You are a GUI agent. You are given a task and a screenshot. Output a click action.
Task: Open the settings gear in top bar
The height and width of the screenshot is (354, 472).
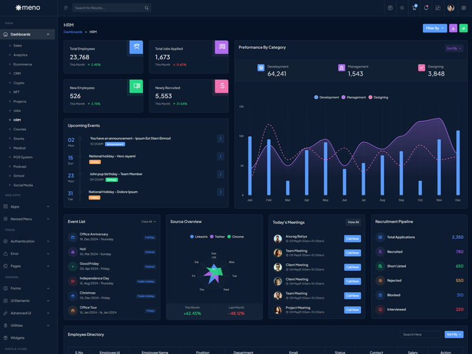pyautogui.click(x=464, y=8)
